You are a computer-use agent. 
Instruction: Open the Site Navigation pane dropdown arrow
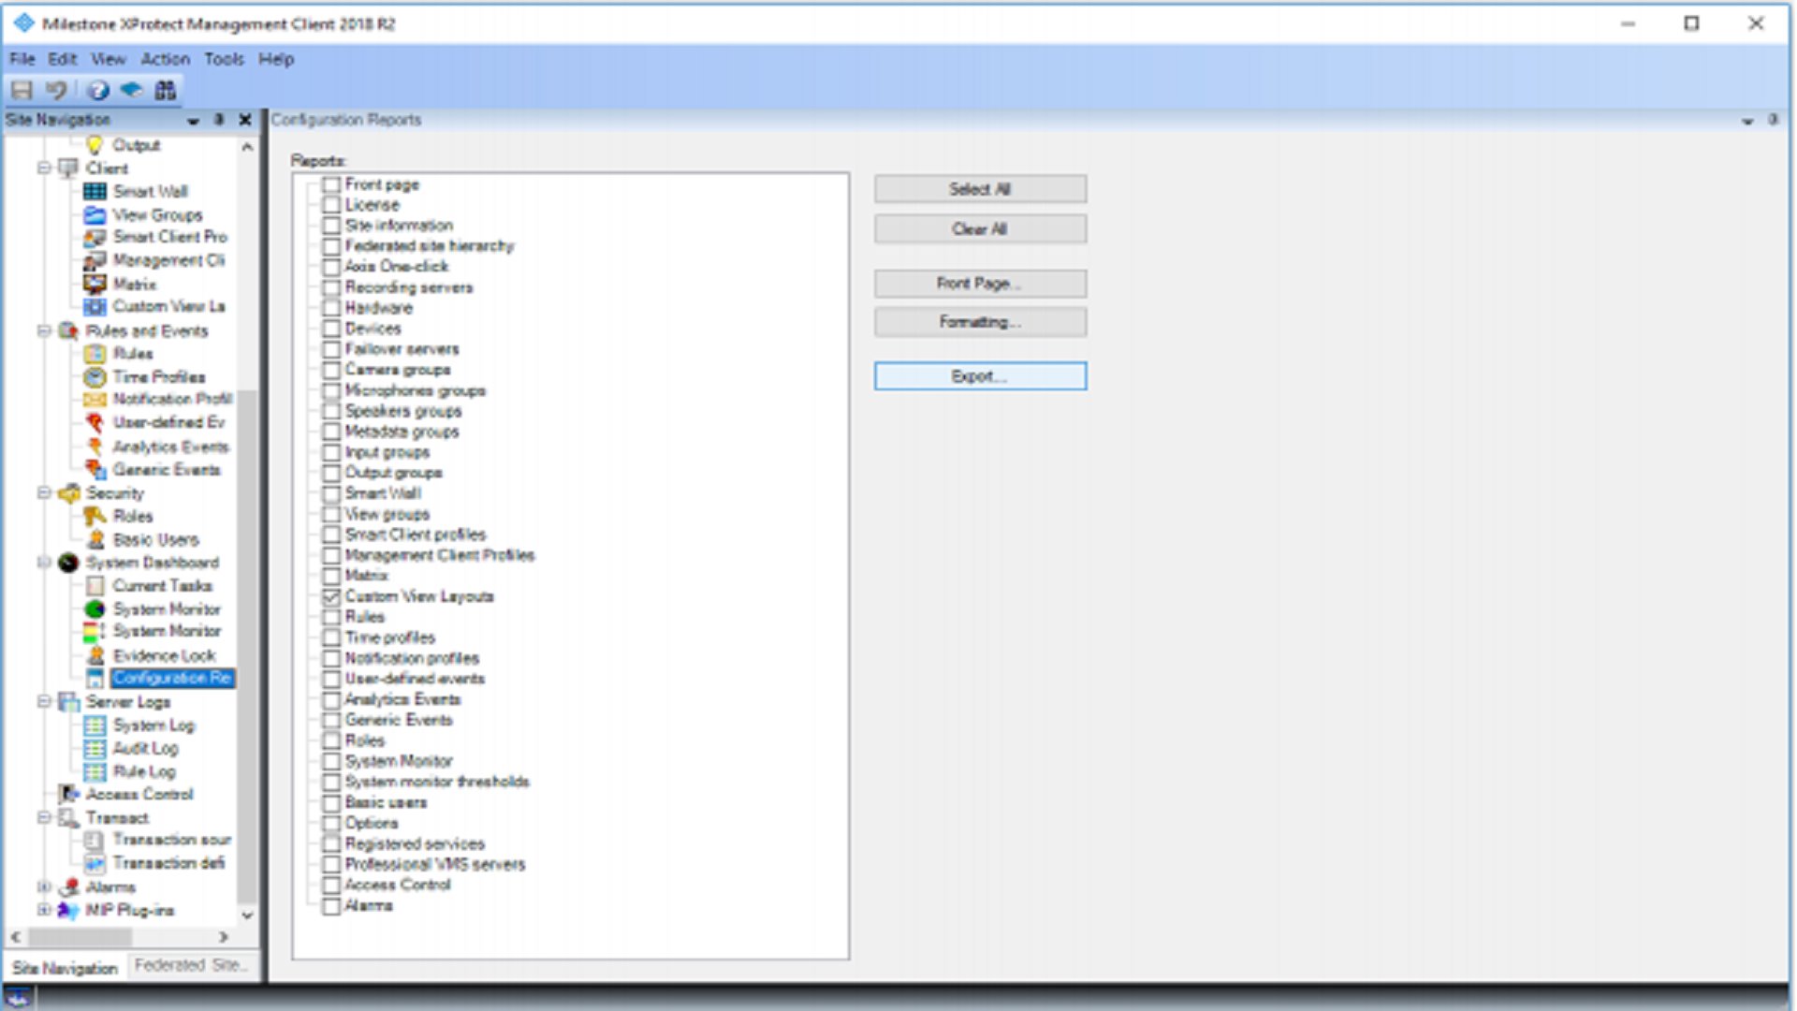click(x=193, y=121)
